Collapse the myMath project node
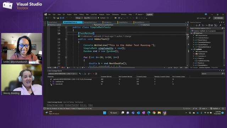 point(192,49)
